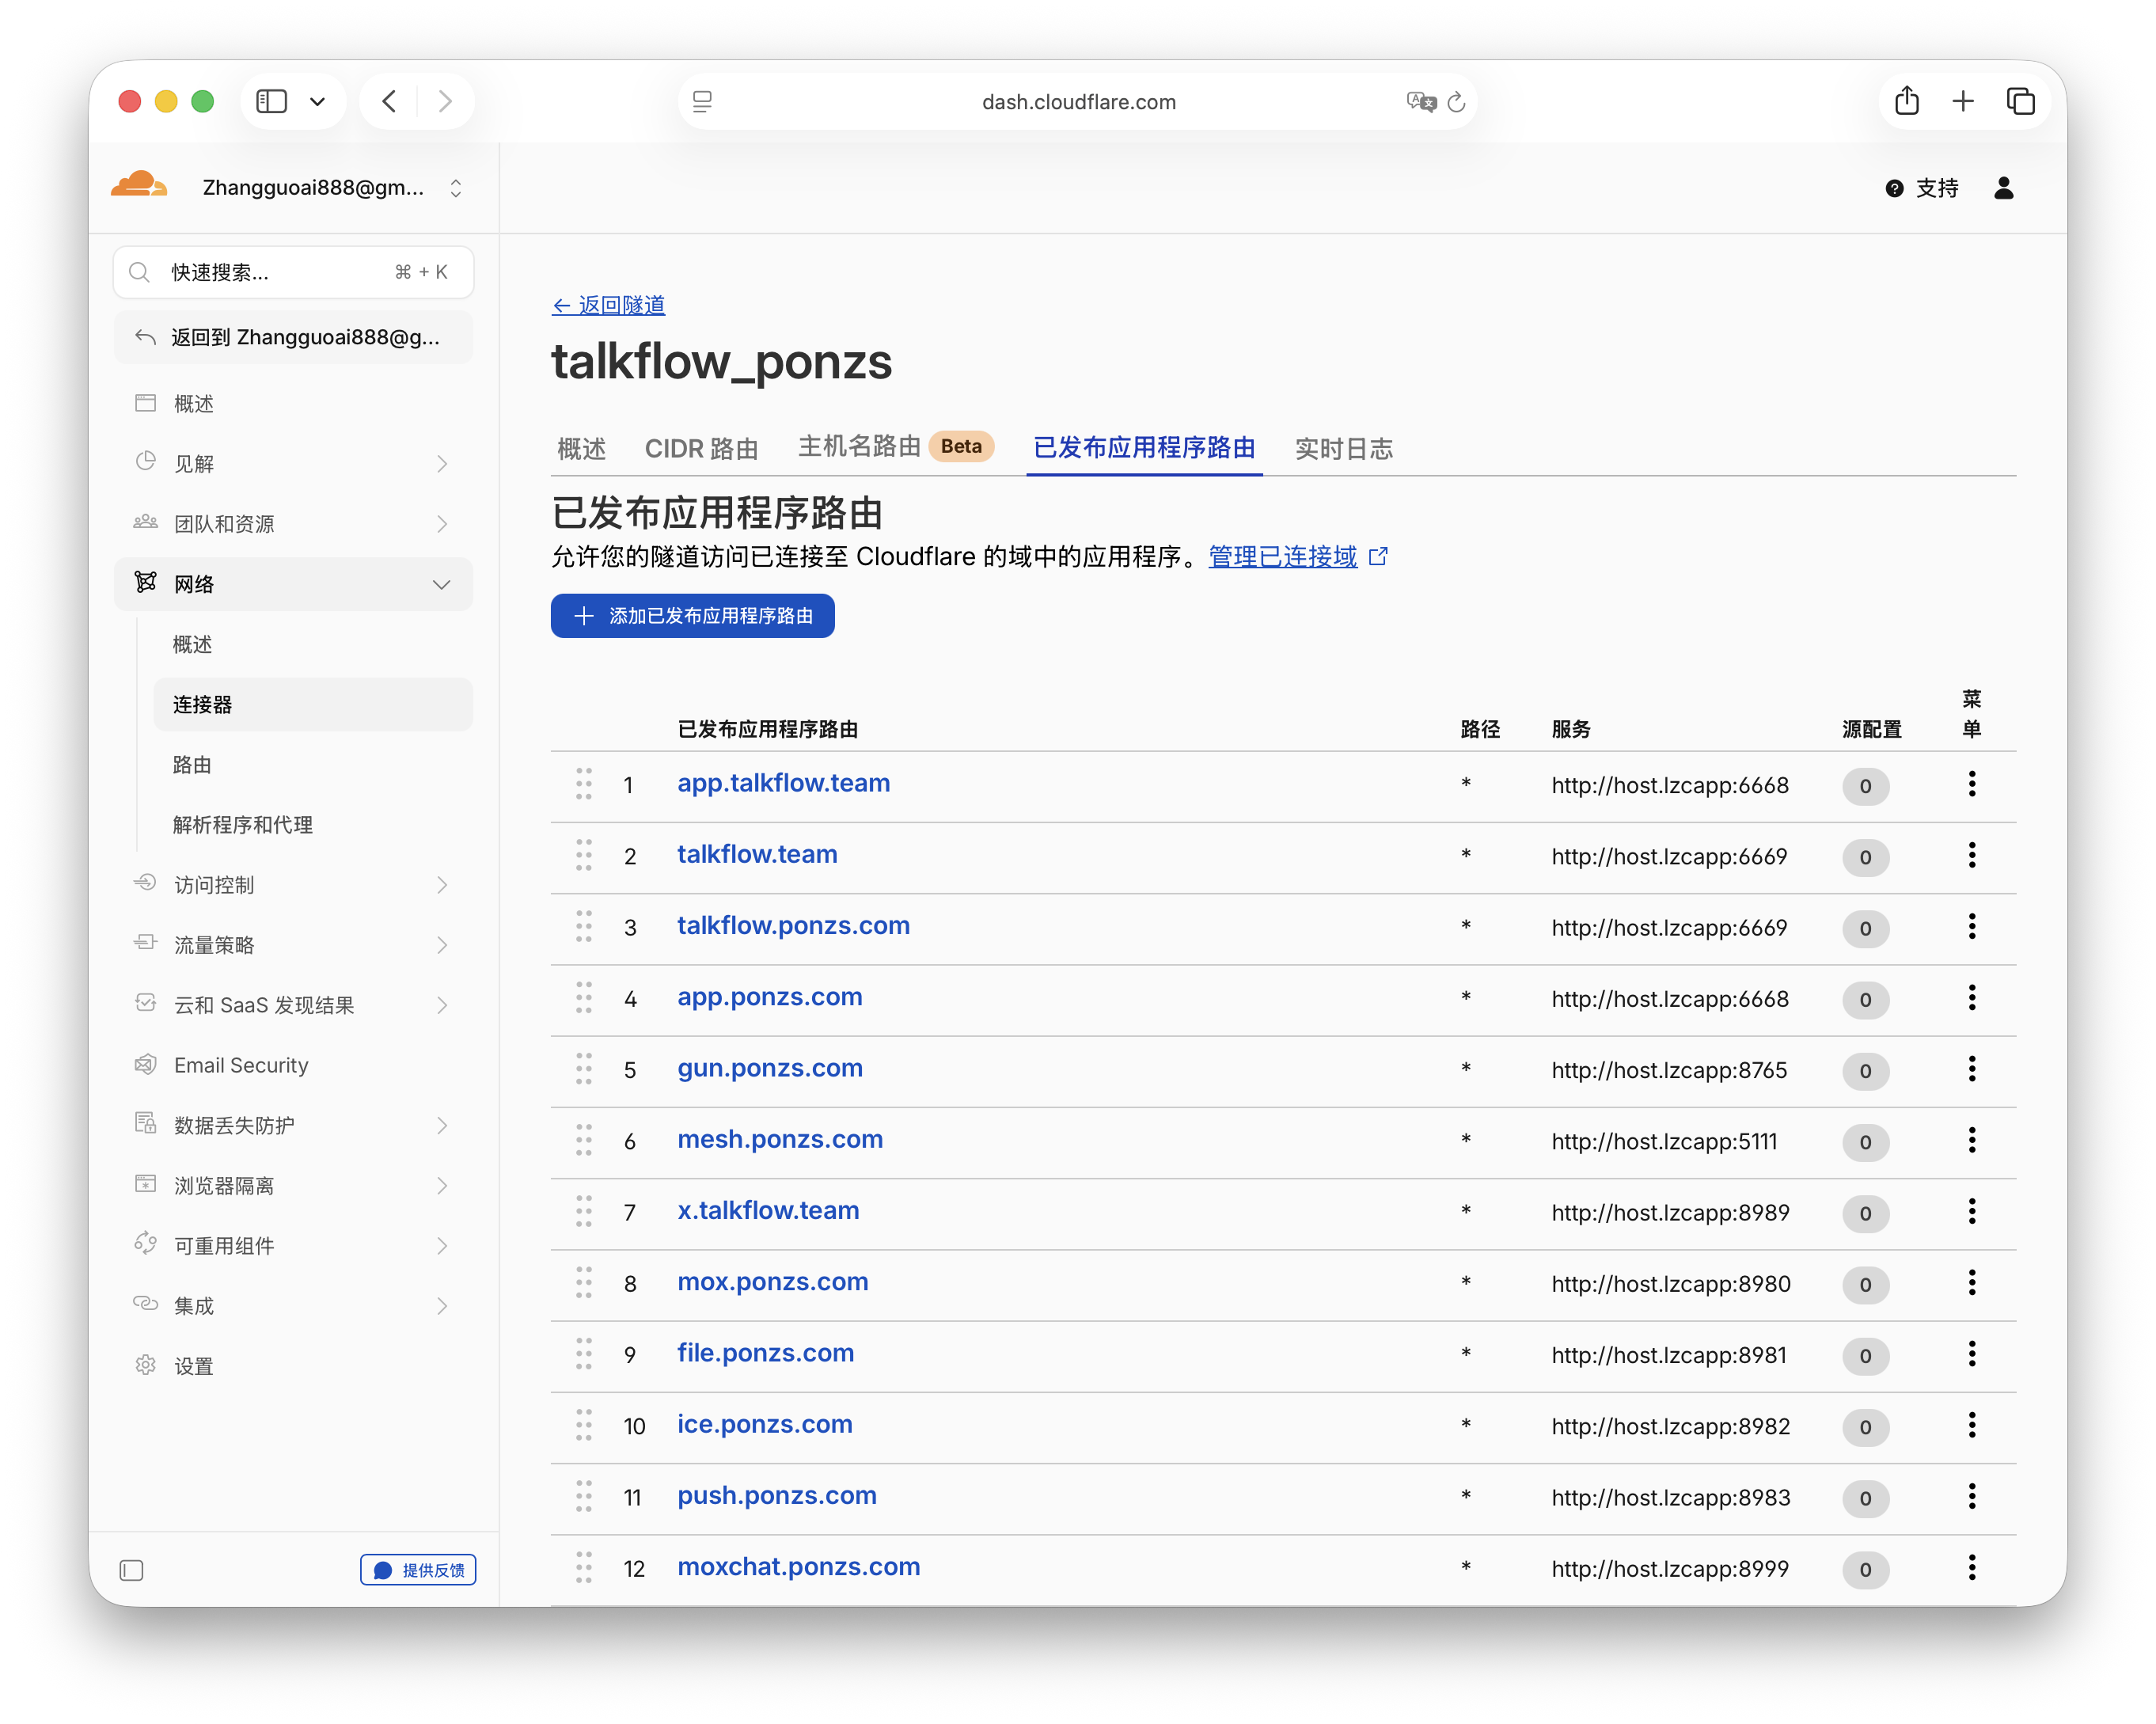Image resolution: width=2156 pixels, height=1724 pixels.
Task: Open the account switcher chevrons
Action: [x=456, y=188]
